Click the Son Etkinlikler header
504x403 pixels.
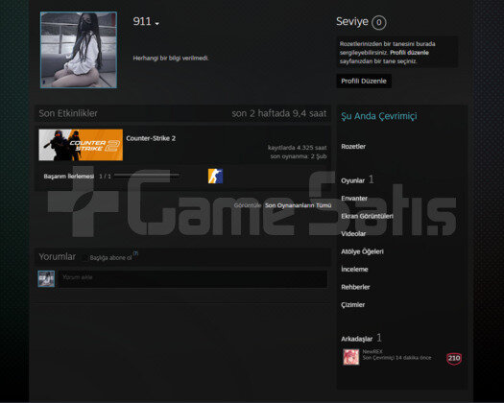tap(68, 113)
